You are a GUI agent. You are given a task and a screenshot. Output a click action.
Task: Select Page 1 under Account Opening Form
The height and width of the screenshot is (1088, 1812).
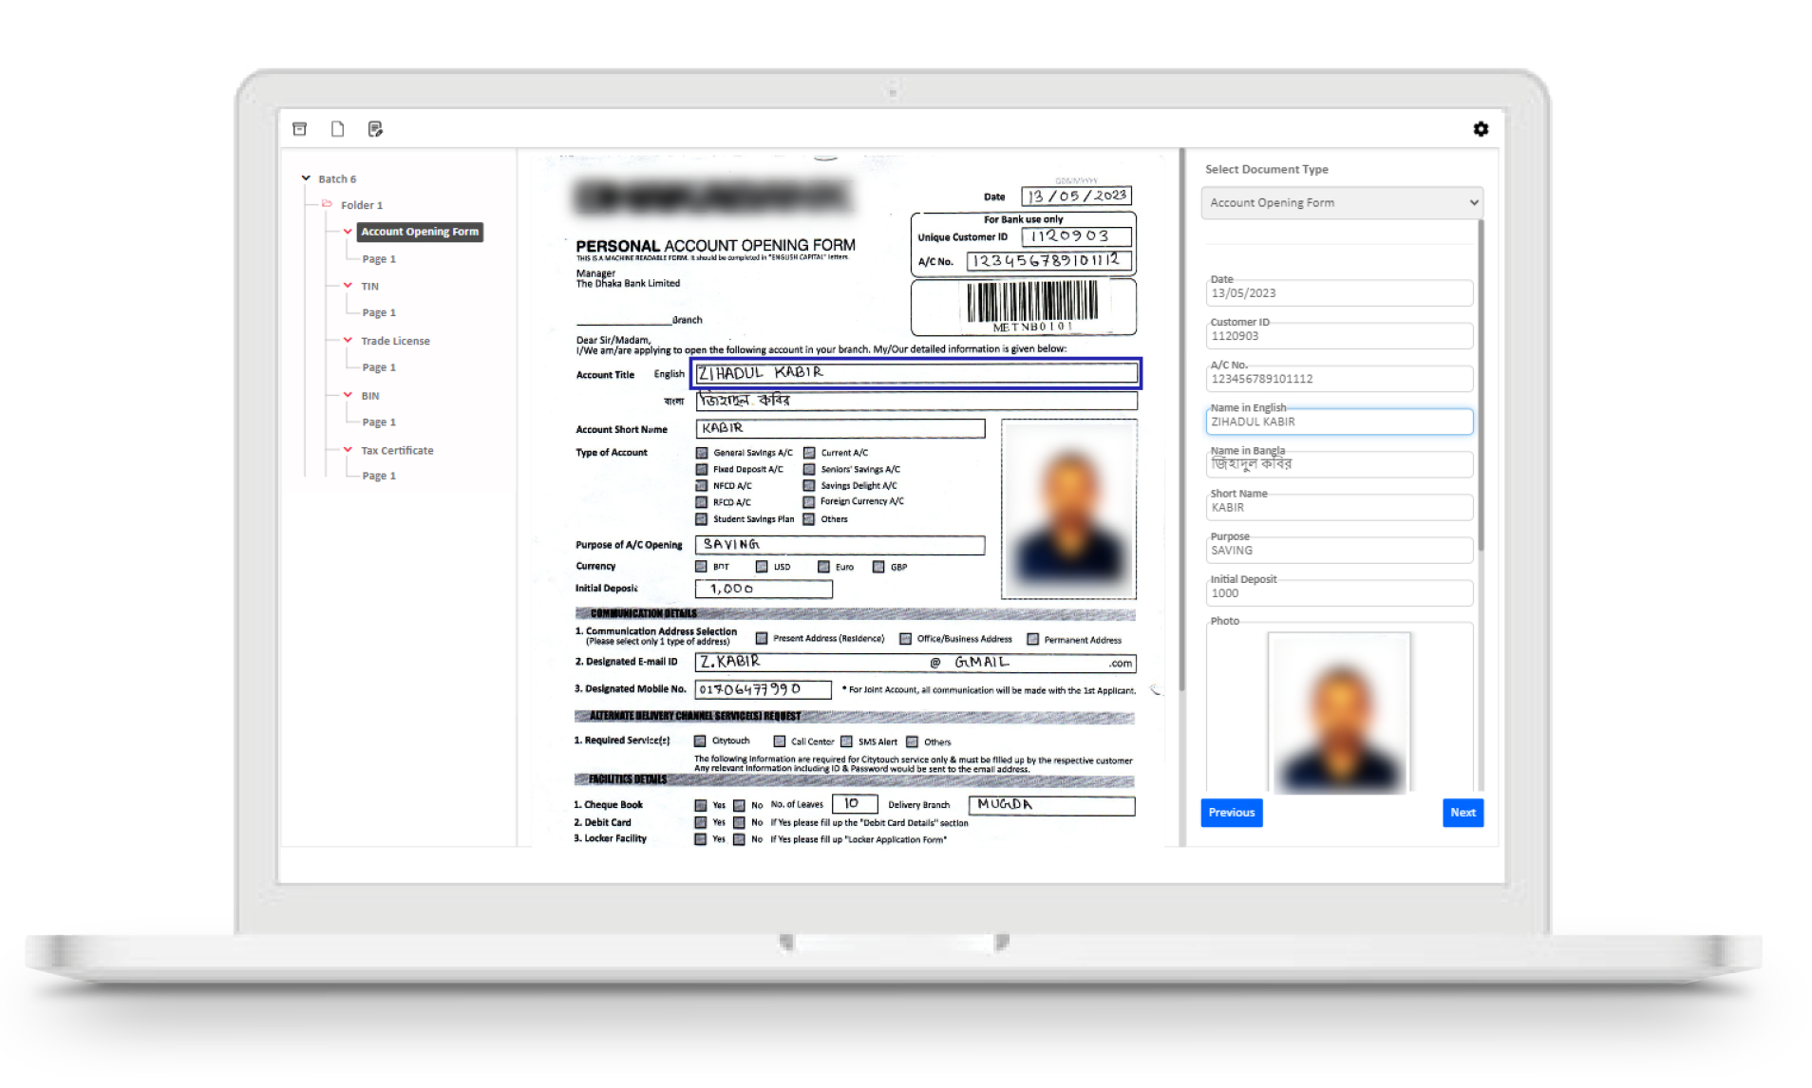click(x=379, y=259)
